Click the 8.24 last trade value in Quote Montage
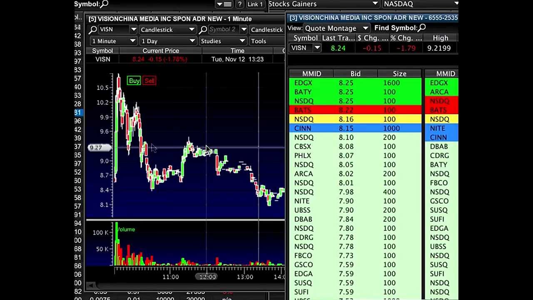533x300 pixels. pos(338,48)
